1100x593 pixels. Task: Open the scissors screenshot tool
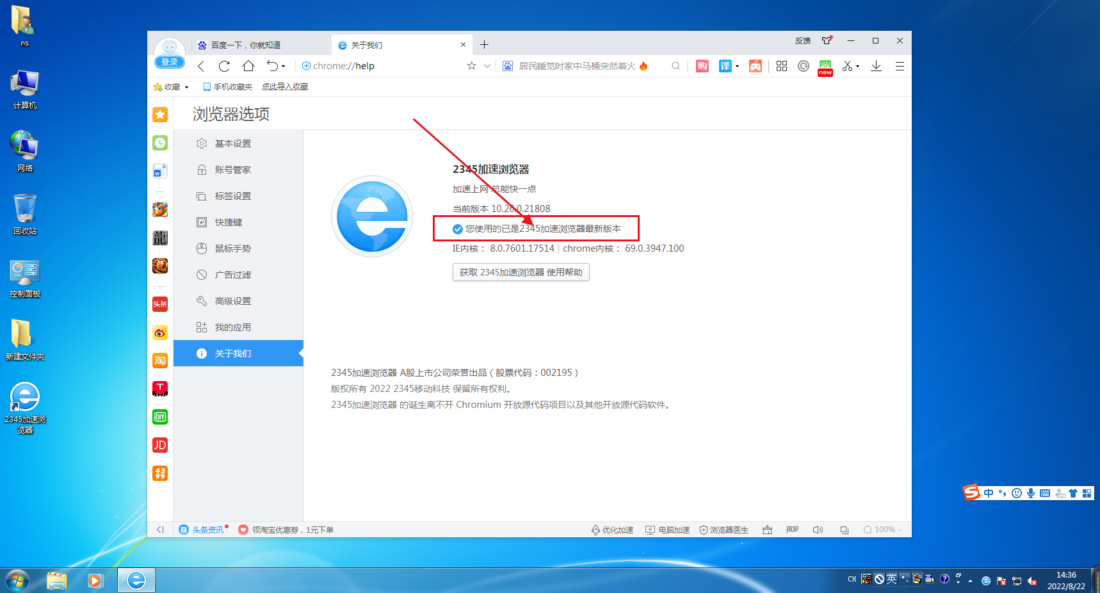click(x=848, y=66)
